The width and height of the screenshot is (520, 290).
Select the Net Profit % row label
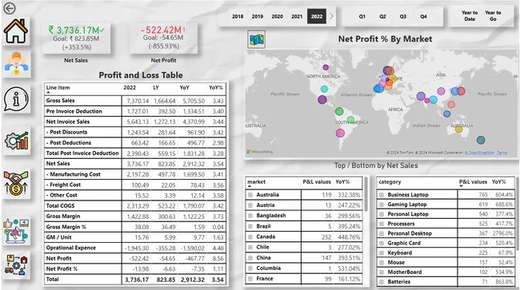click(62, 268)
